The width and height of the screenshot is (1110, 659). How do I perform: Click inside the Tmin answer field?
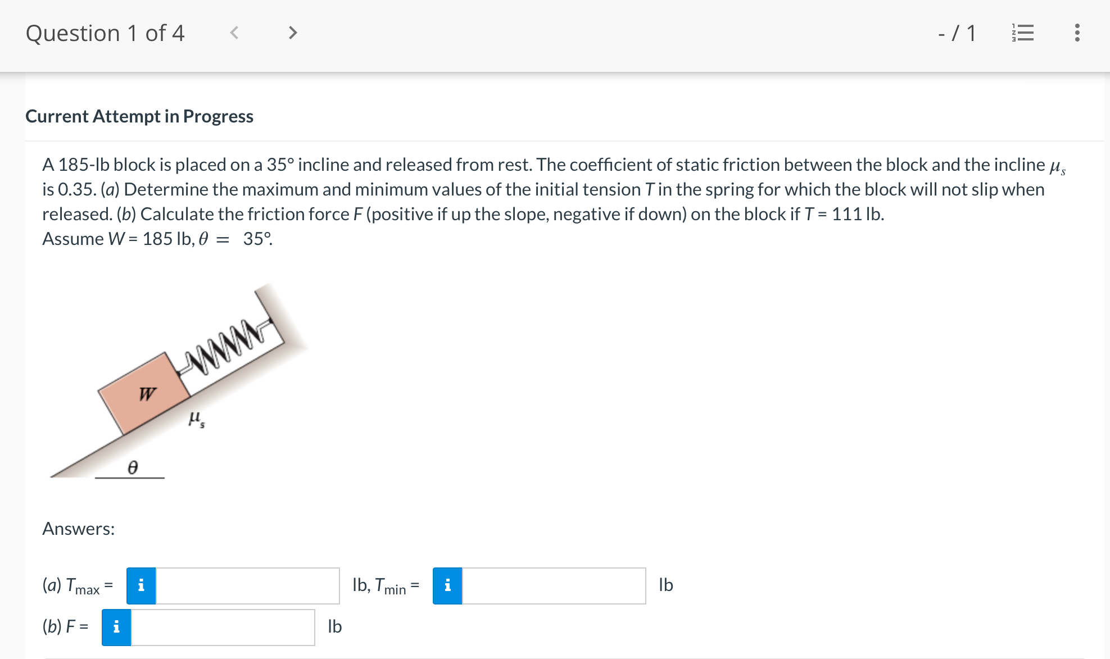point(554,585)
